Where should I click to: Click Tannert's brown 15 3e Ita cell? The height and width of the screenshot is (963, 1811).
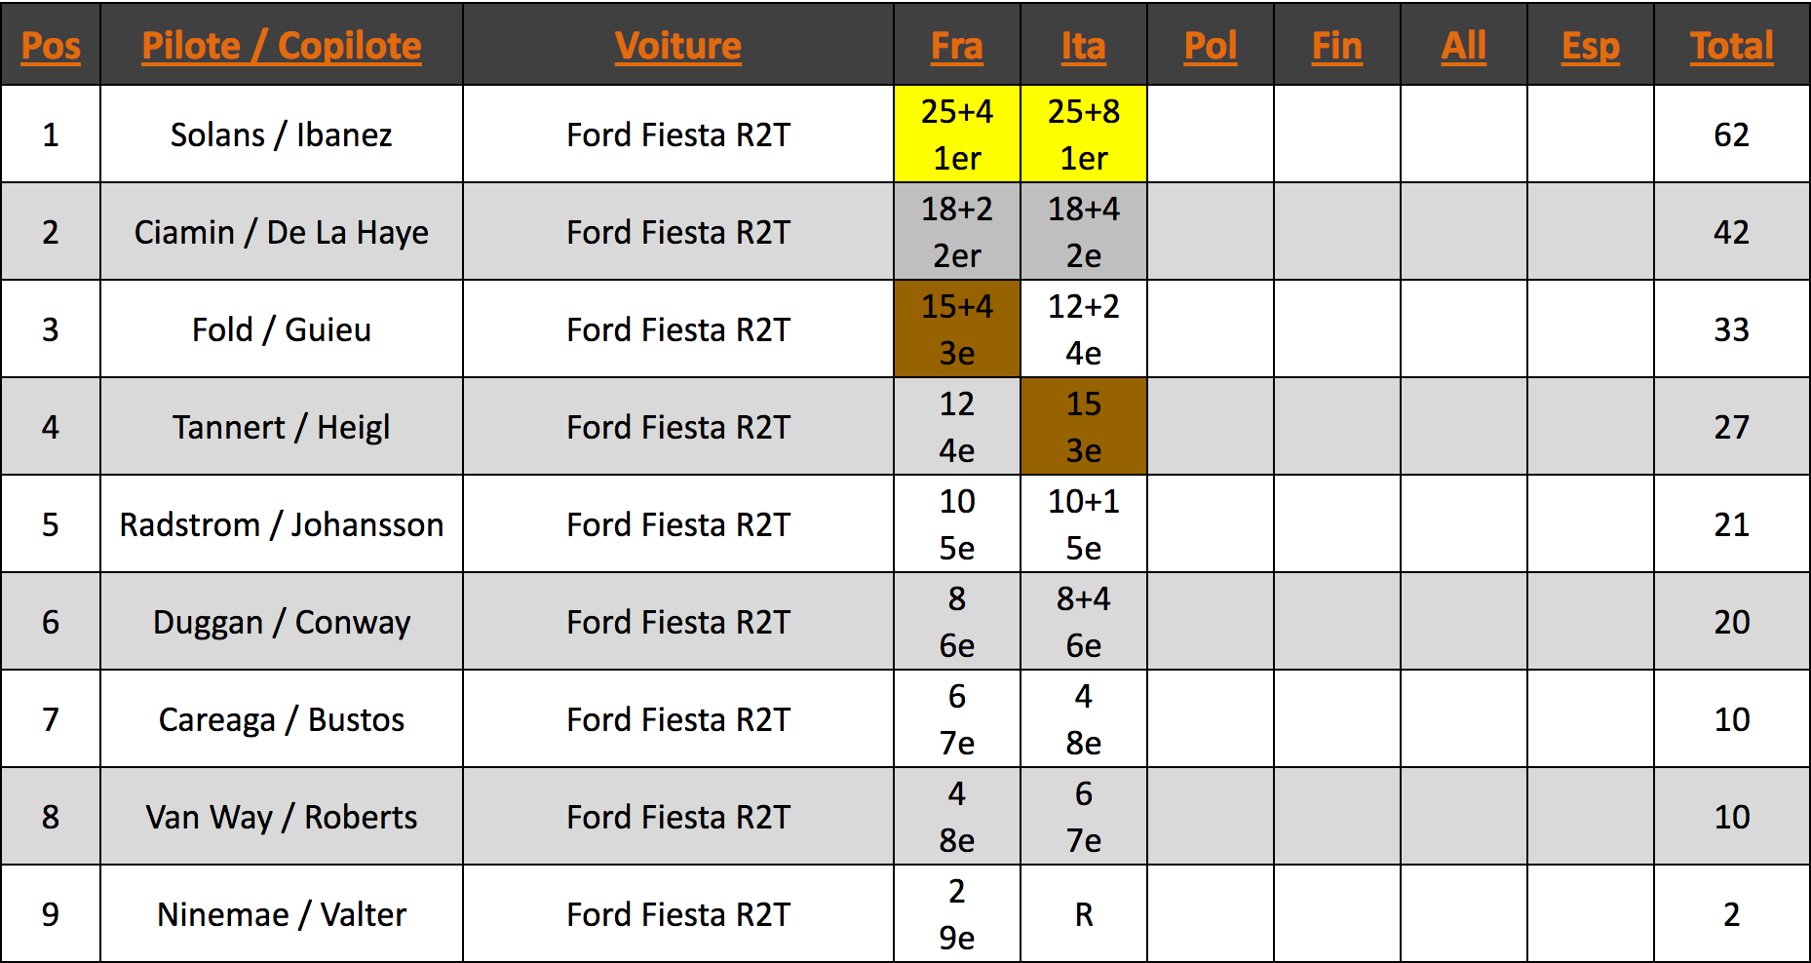[1084, 427]
